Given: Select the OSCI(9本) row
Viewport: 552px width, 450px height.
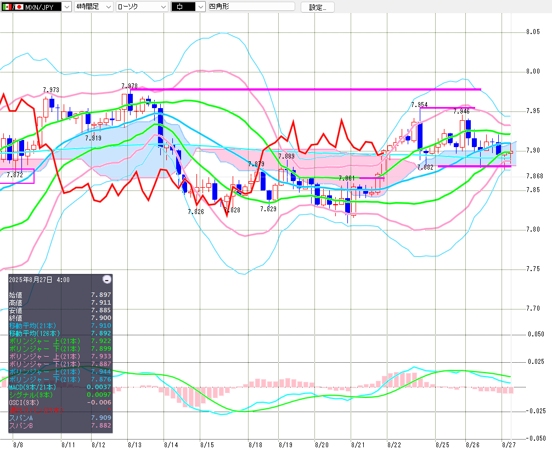Looking at the screenshot, I should pyautogui.click(x=60, y=402).
